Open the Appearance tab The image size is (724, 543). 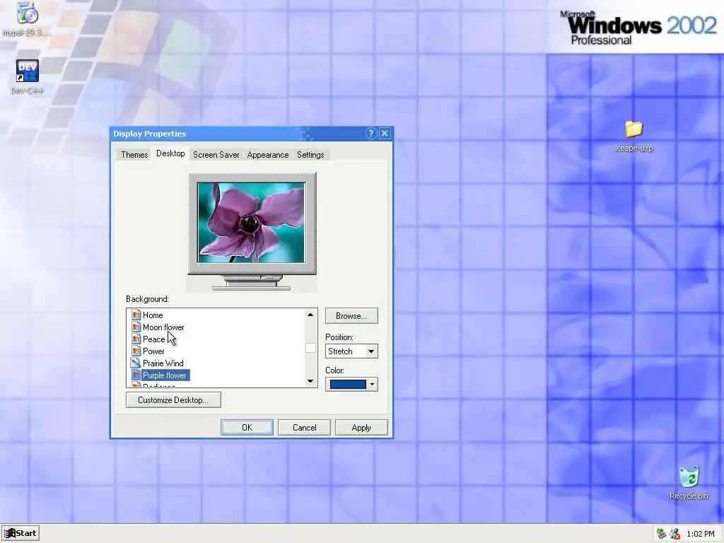pos(268,155)
